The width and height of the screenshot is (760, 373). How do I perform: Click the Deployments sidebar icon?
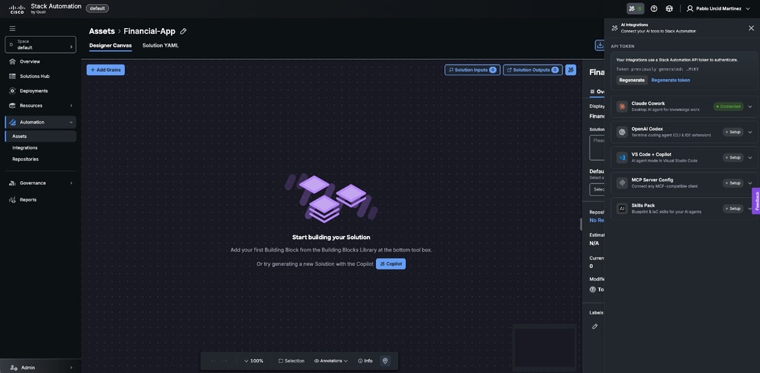(x=12, y=91)
